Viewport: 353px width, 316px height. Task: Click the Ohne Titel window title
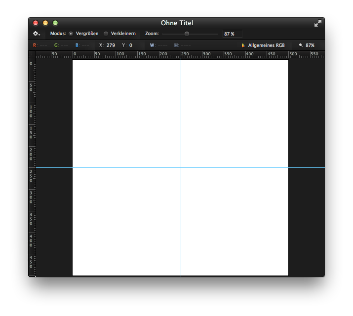tap(177, 23)
